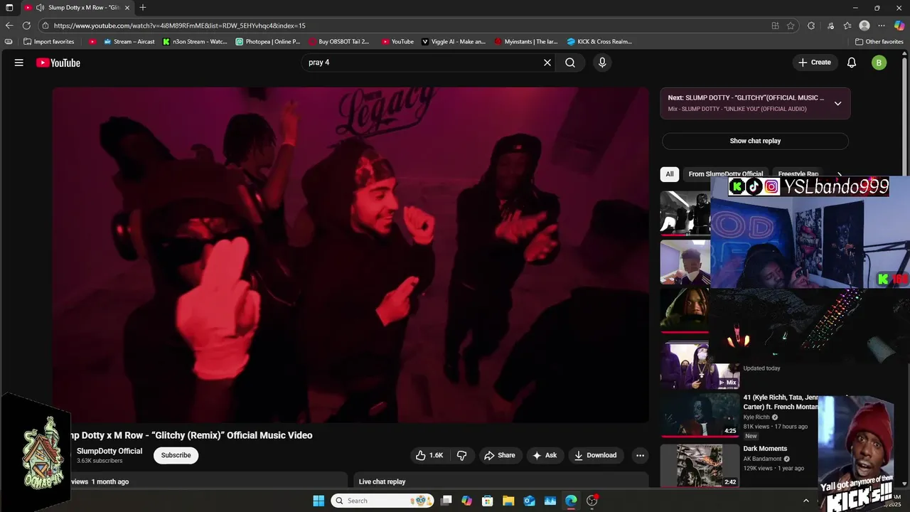
Task: Open the YouTube bookmark in favorites bar
Action: click(397, 41)
